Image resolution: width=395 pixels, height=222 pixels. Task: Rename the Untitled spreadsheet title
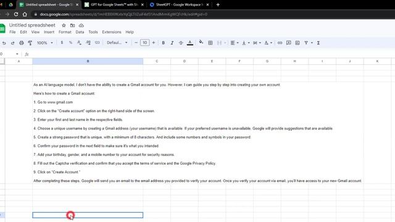pyautogui.click(x=32, y=25)
